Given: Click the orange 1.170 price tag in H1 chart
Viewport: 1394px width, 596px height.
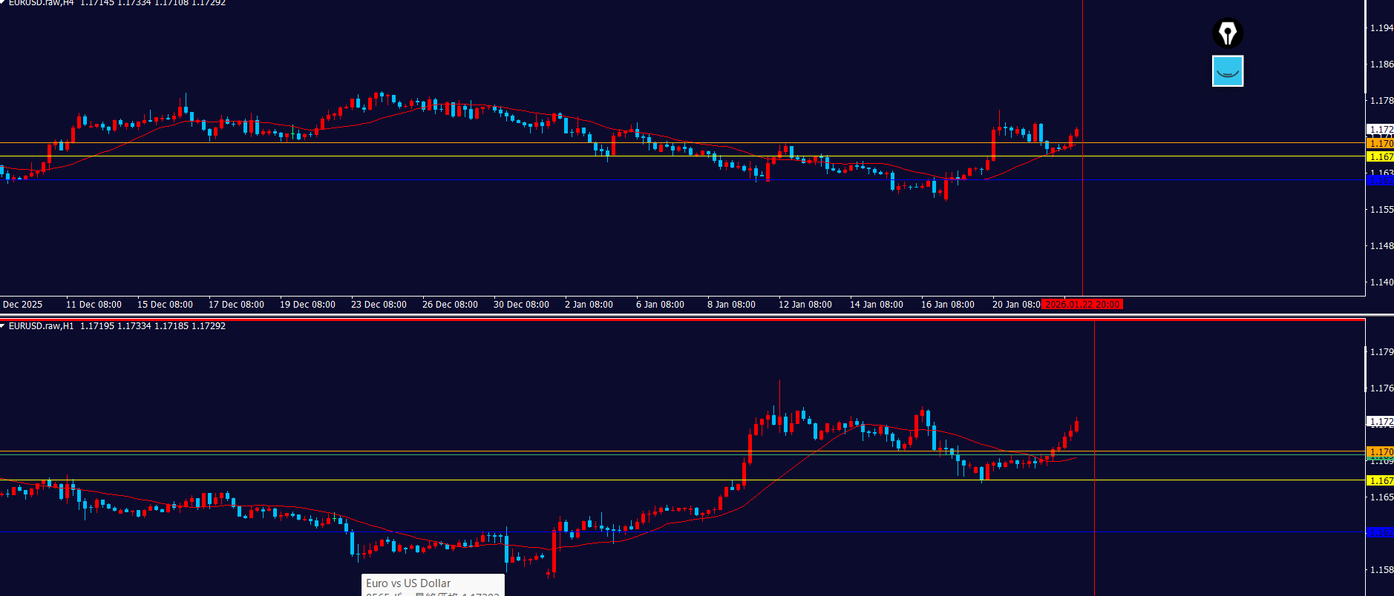Looking at the screenshot, I should pyautogui.click(x=1380, y=451).
